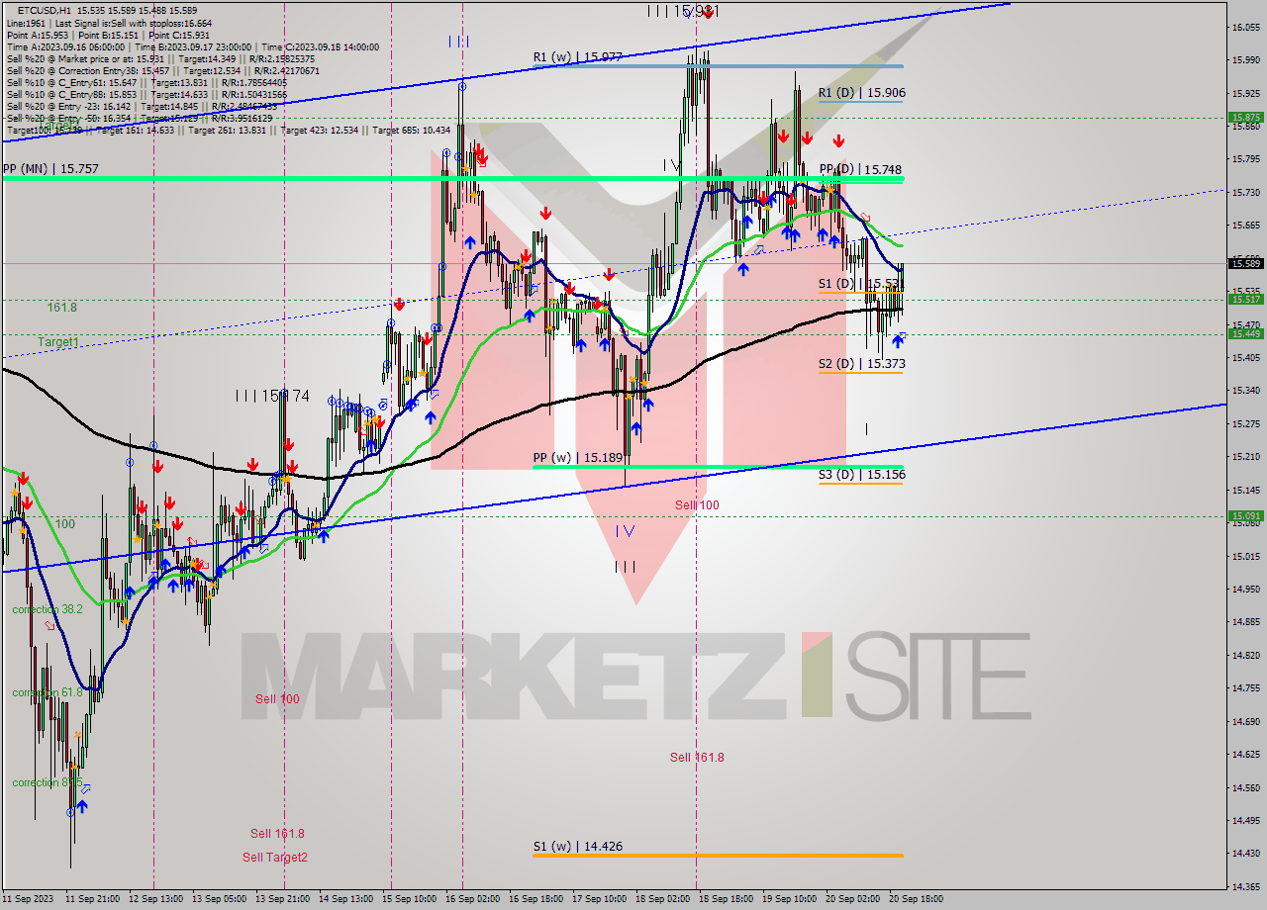1267x910 pixels.
Task: Click the 15.990 price axis value
Action: tap(1245, 59)
